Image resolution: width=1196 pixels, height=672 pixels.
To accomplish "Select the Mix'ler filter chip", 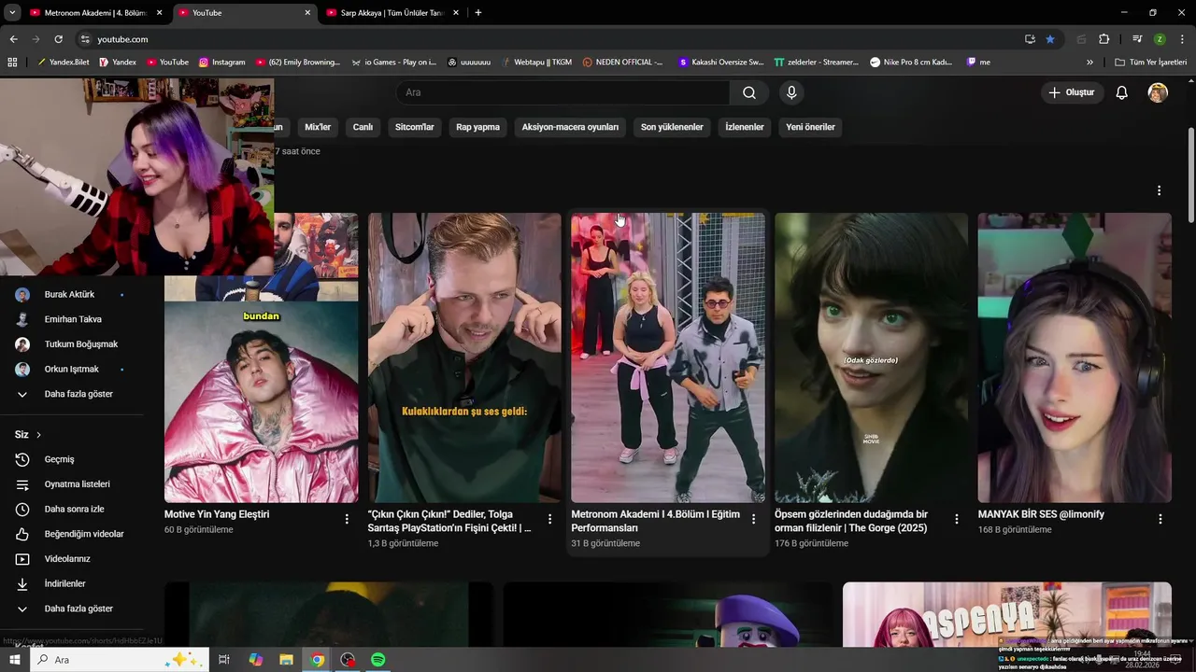I will coord(318,127).
